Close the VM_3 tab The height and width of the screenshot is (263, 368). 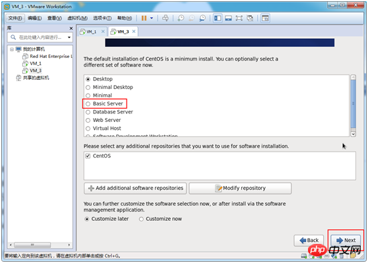(134, 32)
